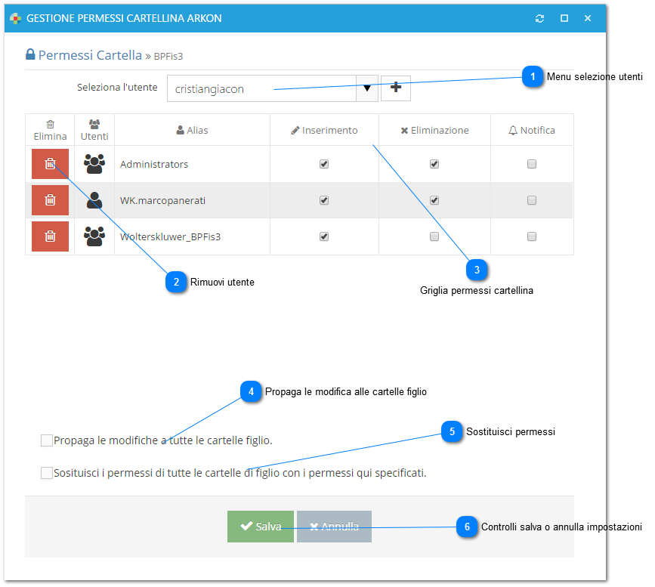The image size is (655, 587).
Task: Select the Wolterskluwer_BPFis3 alias text
Action: (170, 237)
